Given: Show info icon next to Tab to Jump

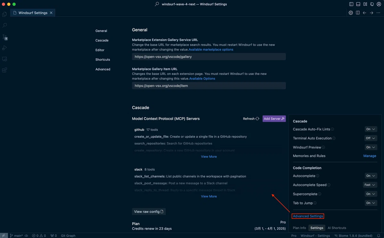Looking at the screenshot, I should point(315,203).
